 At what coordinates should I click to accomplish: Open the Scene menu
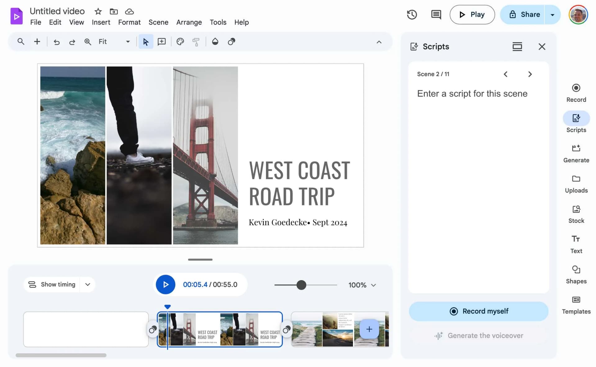click(x=158, y=22)
